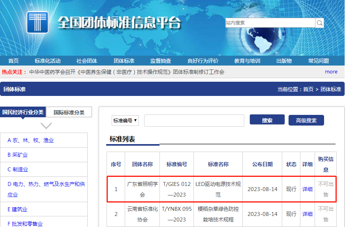Open 高级搜索 advanced search
This screenshot has height=227, width=345.
pyautogui.click(x=306, y=120)
